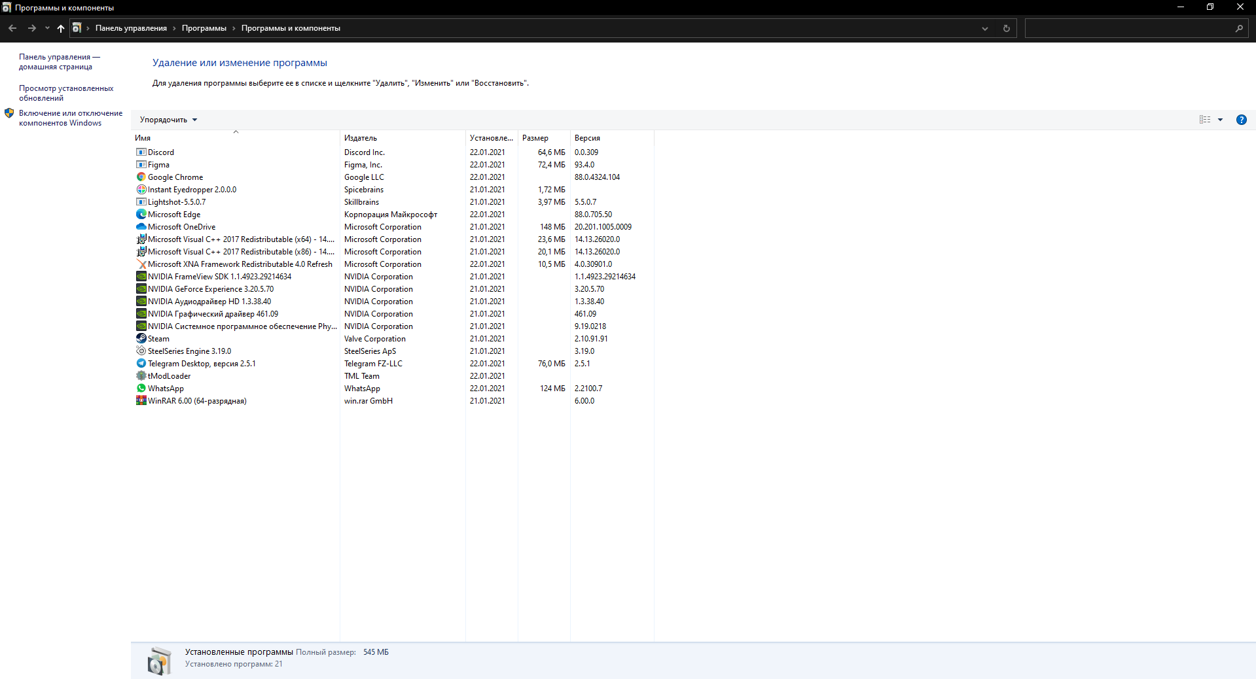Click size 148 МБ cell
This screenshot has height=679, width=1256.
(x=552, y=227)
